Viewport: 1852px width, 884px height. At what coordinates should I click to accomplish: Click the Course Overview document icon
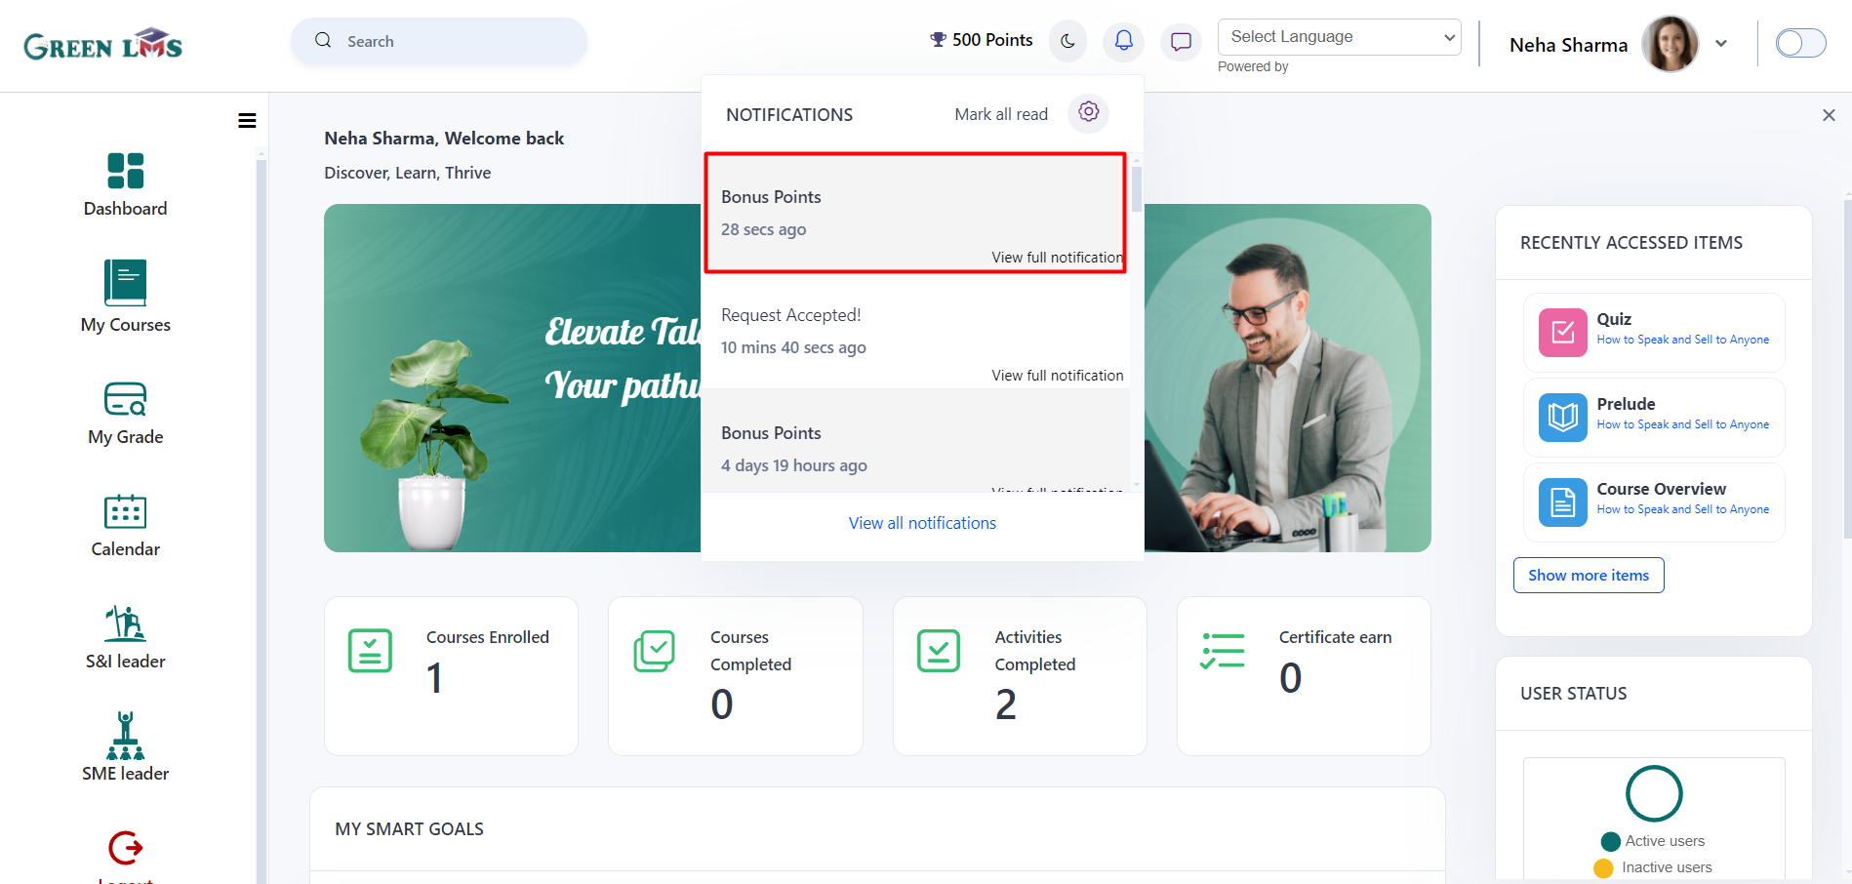1563,502
